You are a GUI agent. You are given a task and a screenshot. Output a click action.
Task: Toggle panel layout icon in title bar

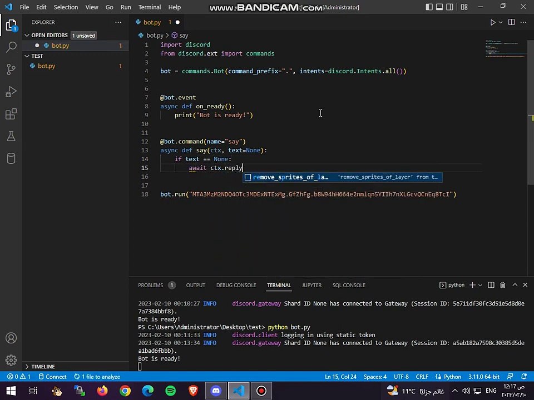439,7
